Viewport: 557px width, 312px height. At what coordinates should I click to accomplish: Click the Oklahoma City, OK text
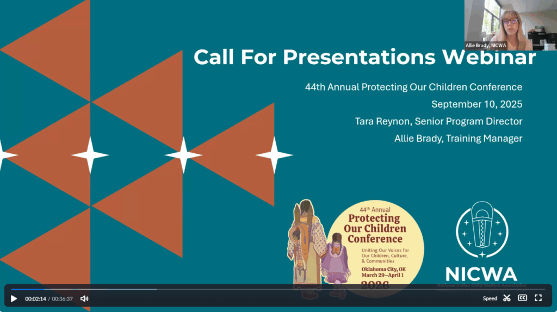coord(383,270)
